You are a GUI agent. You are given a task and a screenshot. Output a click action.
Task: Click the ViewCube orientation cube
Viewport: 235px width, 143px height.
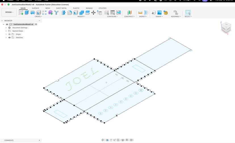pyautogui.click(x=226, y=28)
